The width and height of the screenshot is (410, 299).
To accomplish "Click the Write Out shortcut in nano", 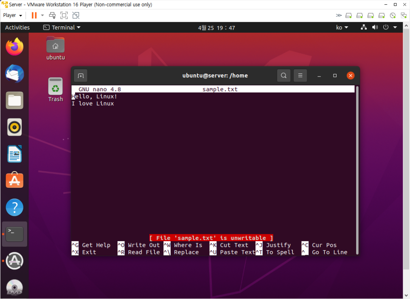I will pyautogui.click(x=139, y=245).
